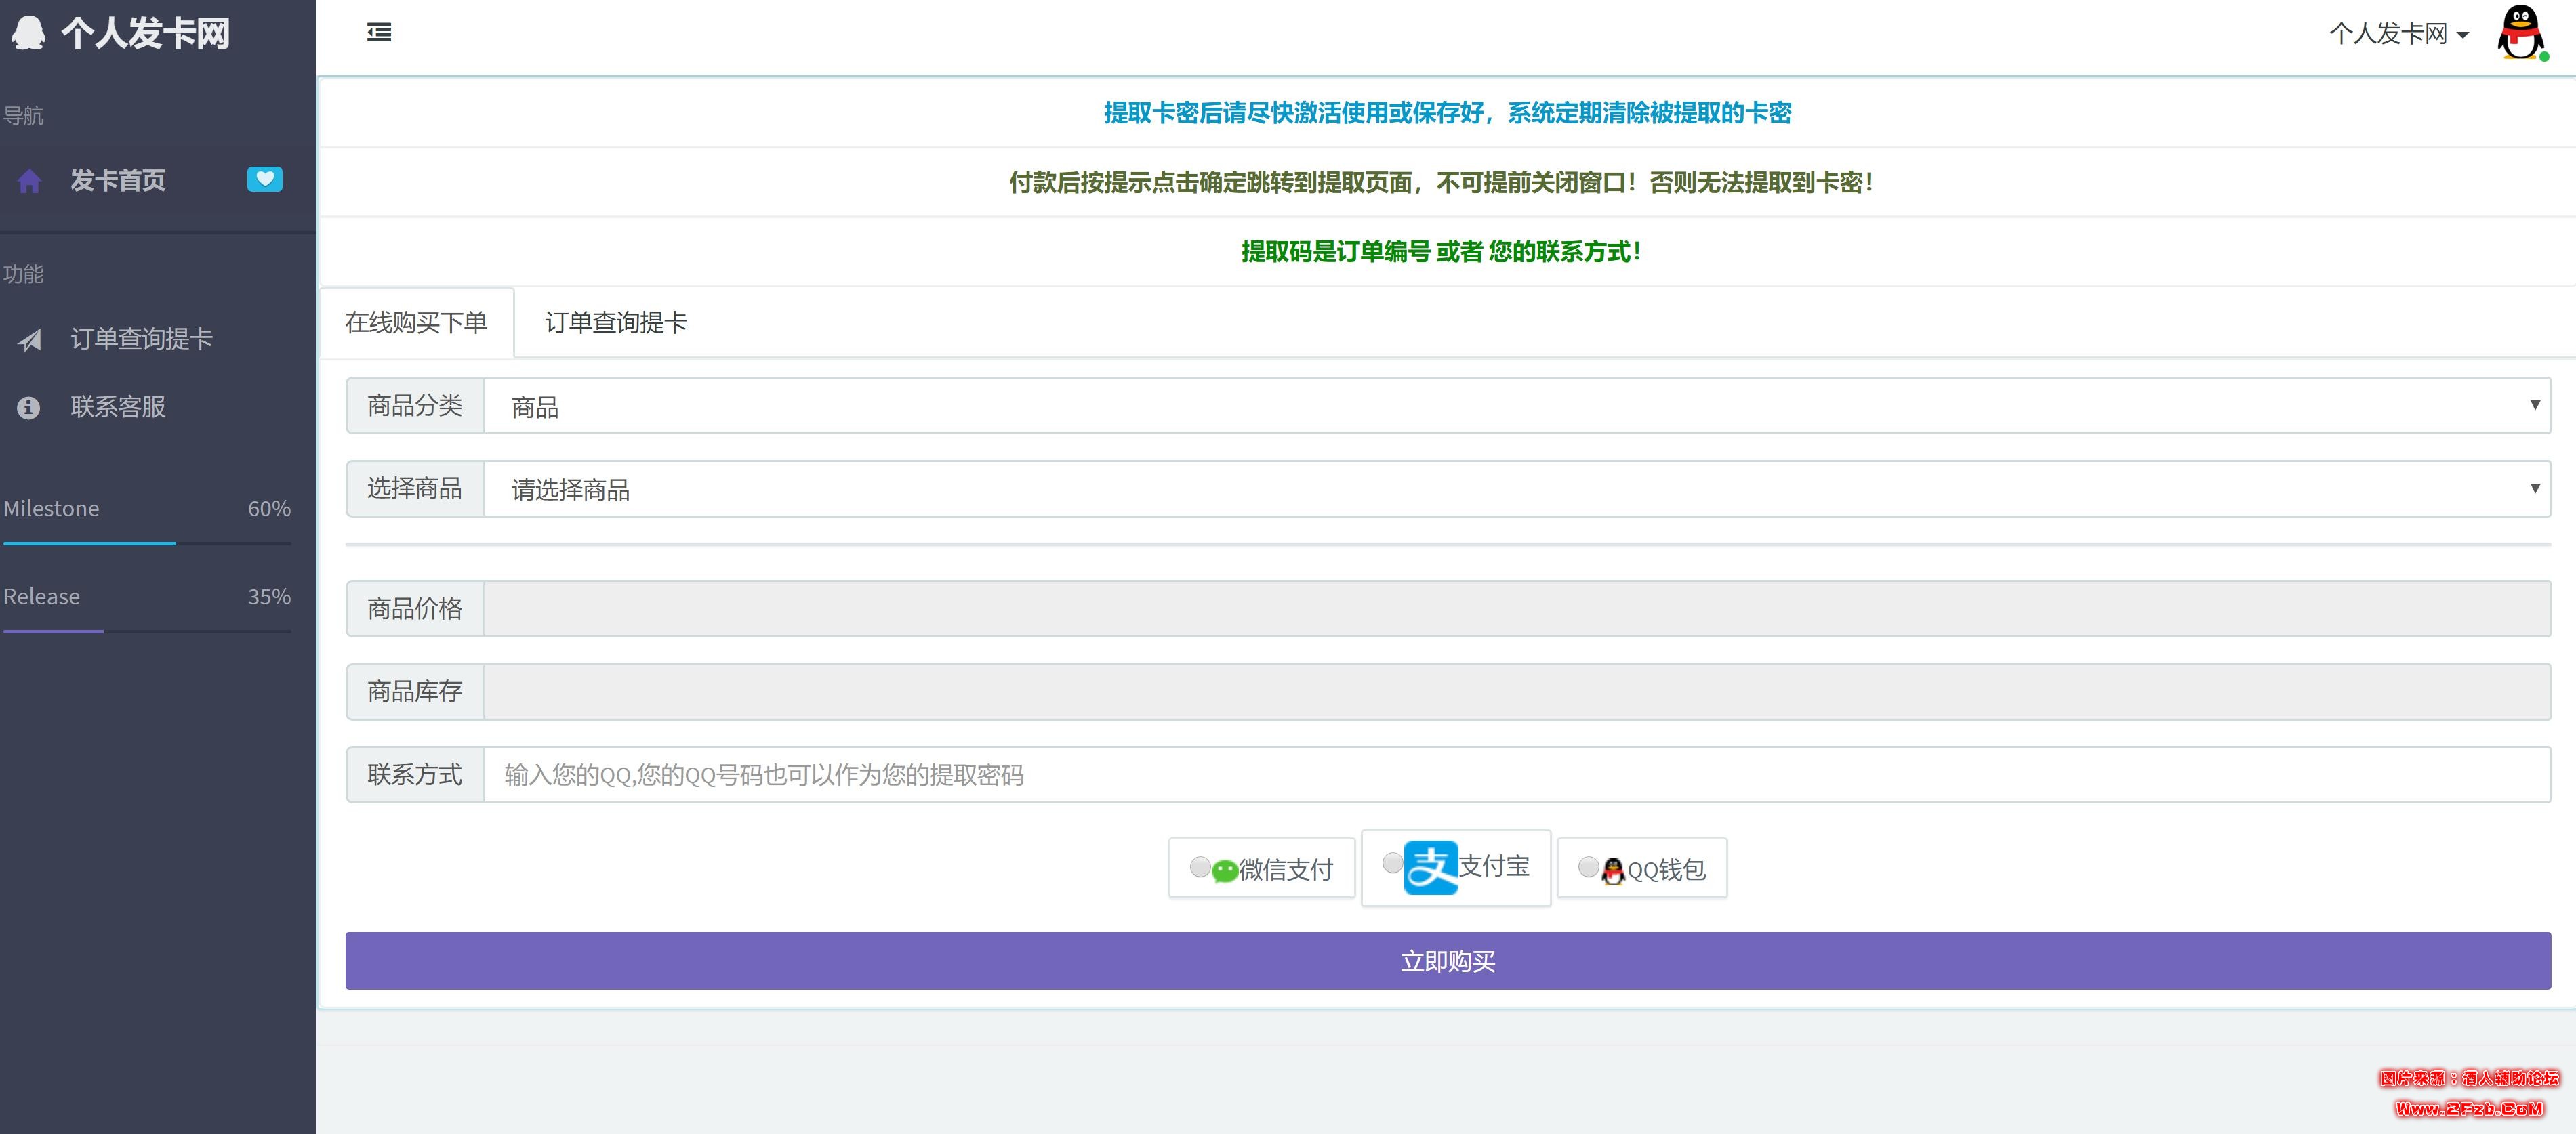Click the info icon beside 联系客服

coord(29,408)
